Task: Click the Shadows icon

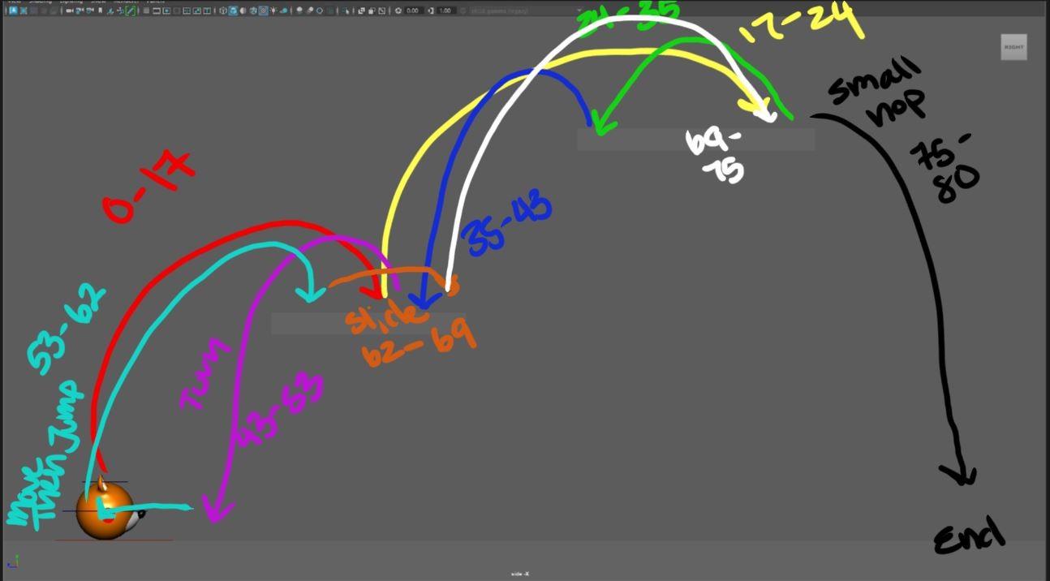Action: coord(282,11)
